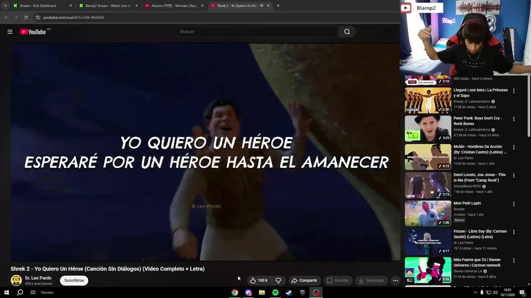The height and width of the screenshot is (298, 531).
Task: Close the Stream - Kick Dashboard tab
Action: (x=71, y=6)
